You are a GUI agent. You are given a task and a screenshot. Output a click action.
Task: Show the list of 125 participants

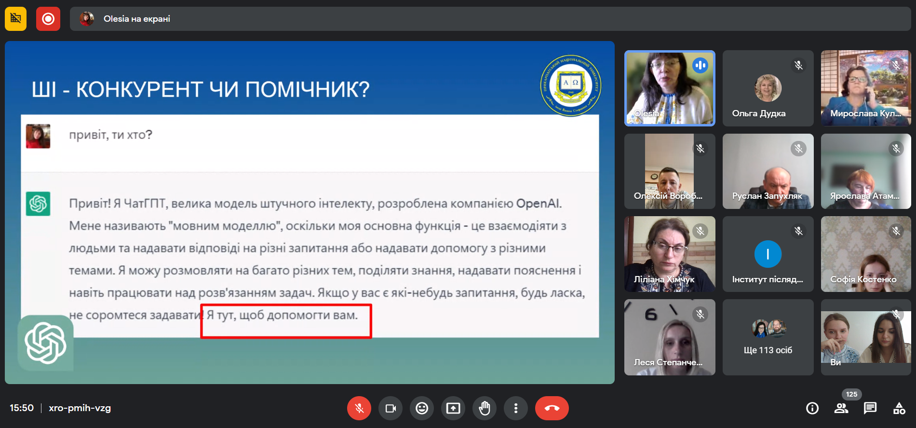pos(841,408)
